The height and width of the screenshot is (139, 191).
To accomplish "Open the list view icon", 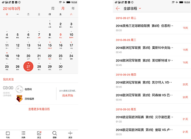I will pos(23,133).
